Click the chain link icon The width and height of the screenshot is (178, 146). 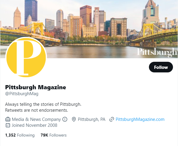coord(112,119)
